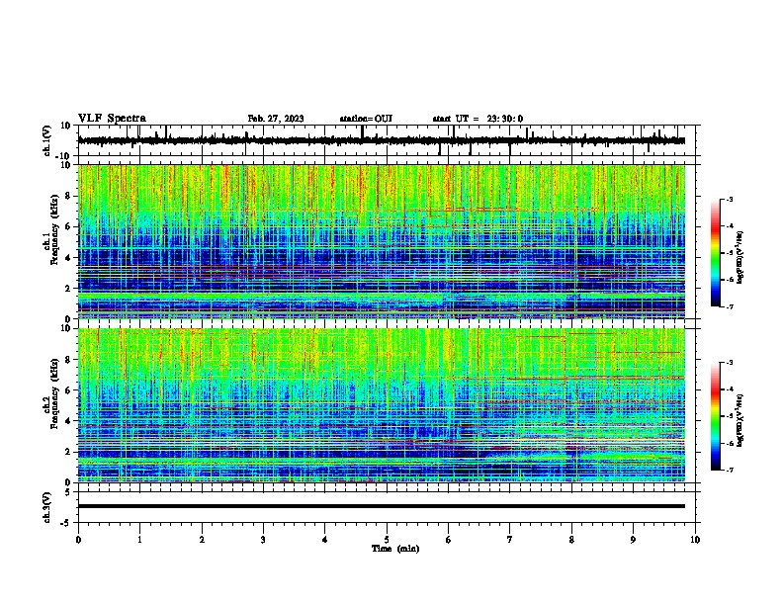Click the ch.1 "Frequency (kHz)" axis label
The height and width of the screenshot is (605, 783).
[54, 230]
